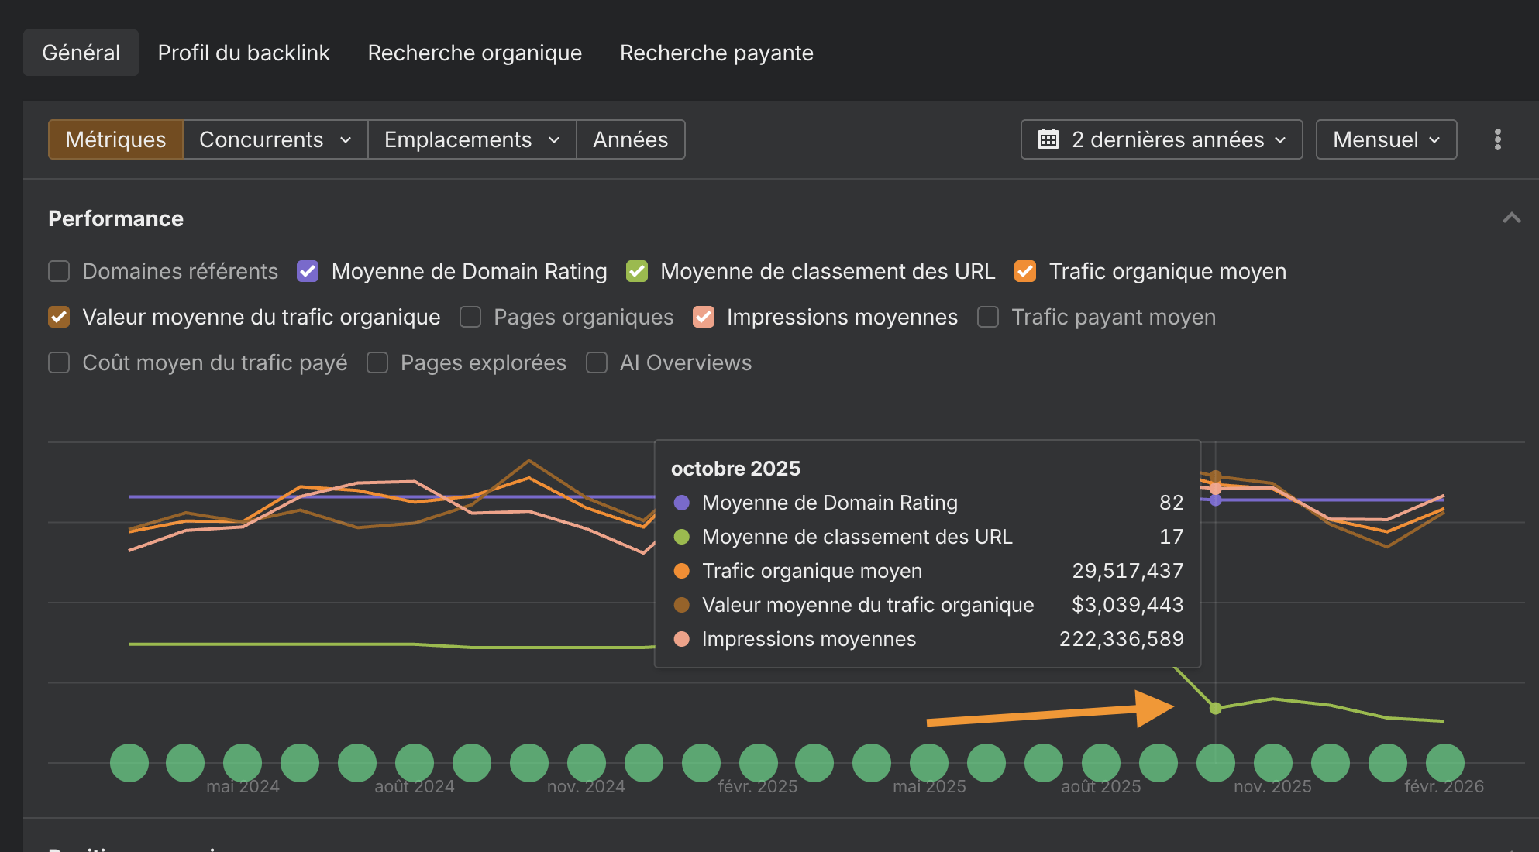Screen dimensions: 1539x852
Task: Click green marker dot above nov. 2025
Action: (x=1273, y=763)
